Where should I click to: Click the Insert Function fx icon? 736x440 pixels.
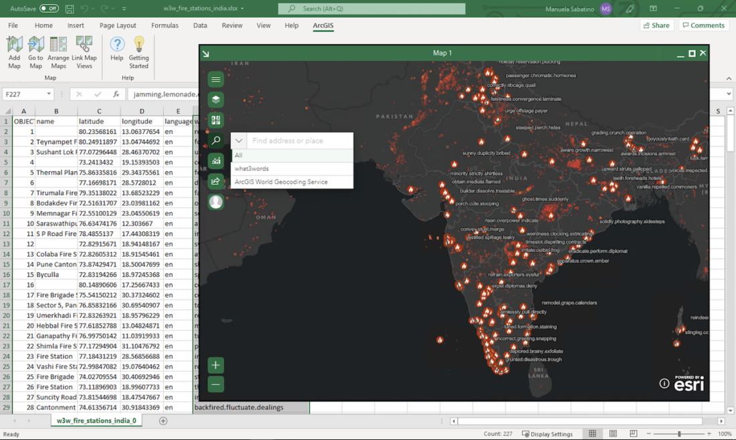coord(116,94)
